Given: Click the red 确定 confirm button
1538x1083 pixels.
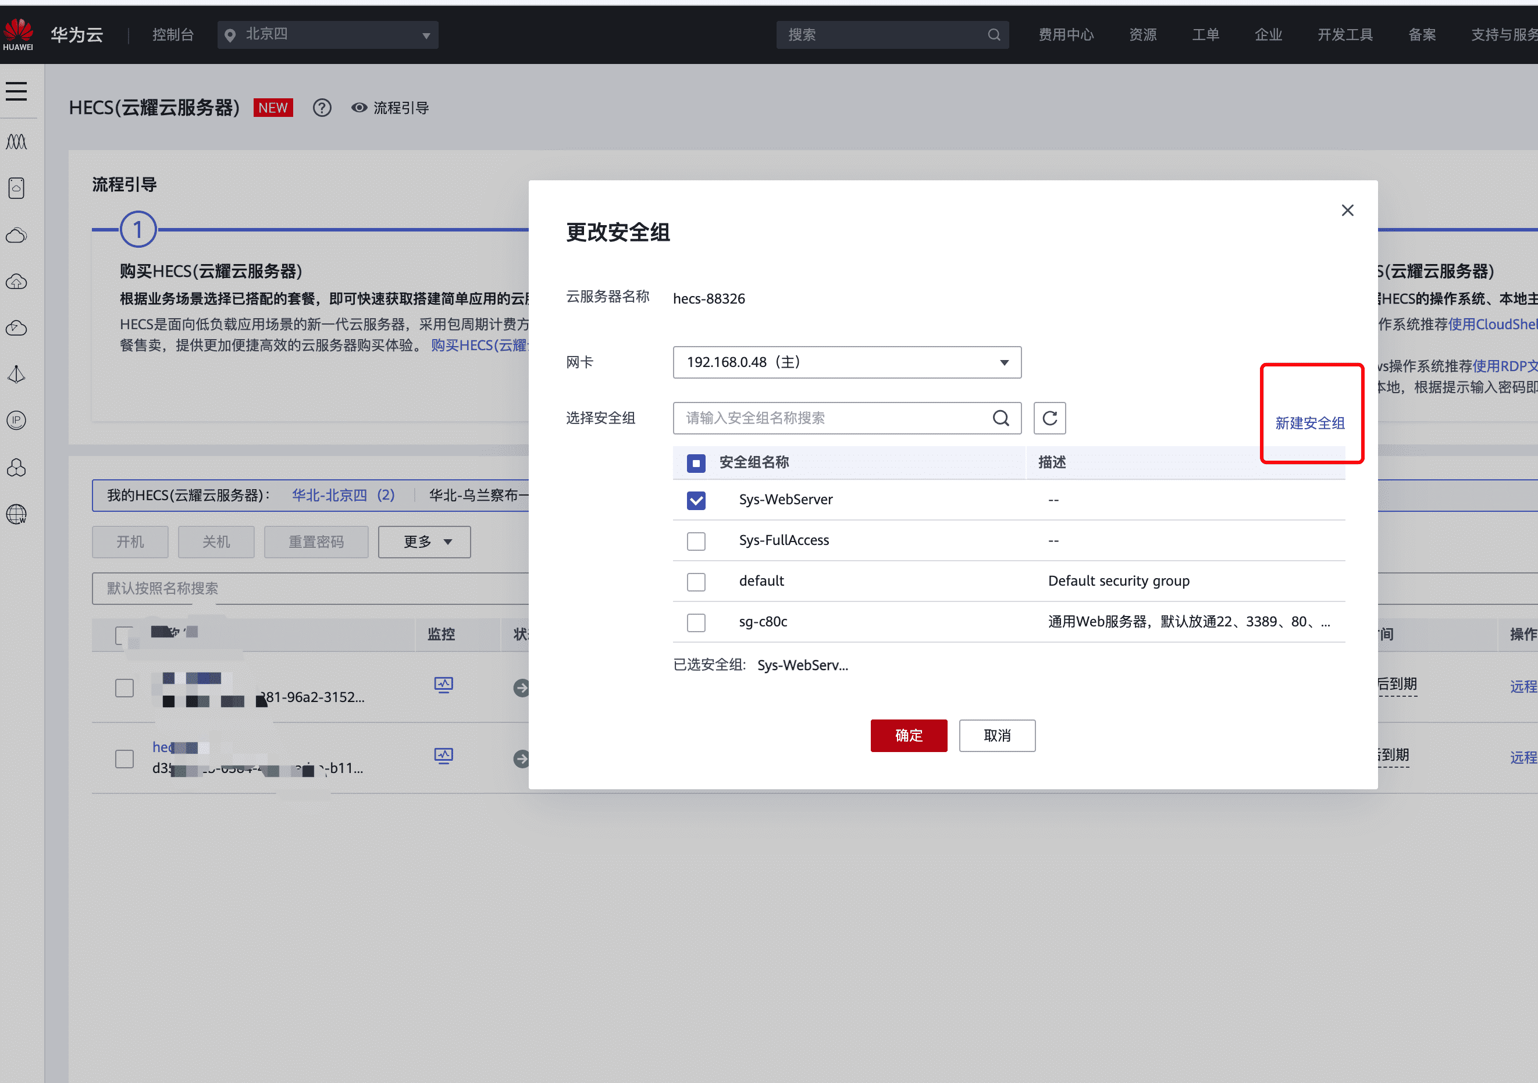Looking at the screenshot, I should pyautogui.click(x=909, y=735).
